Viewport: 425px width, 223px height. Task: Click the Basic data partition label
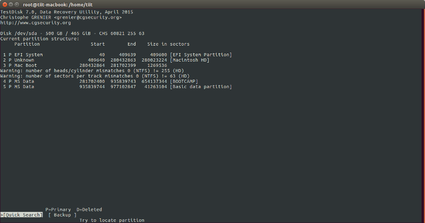coord(201,87)
